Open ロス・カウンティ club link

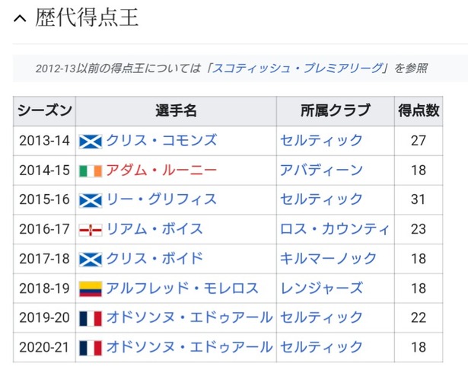(x=335, y=229)
